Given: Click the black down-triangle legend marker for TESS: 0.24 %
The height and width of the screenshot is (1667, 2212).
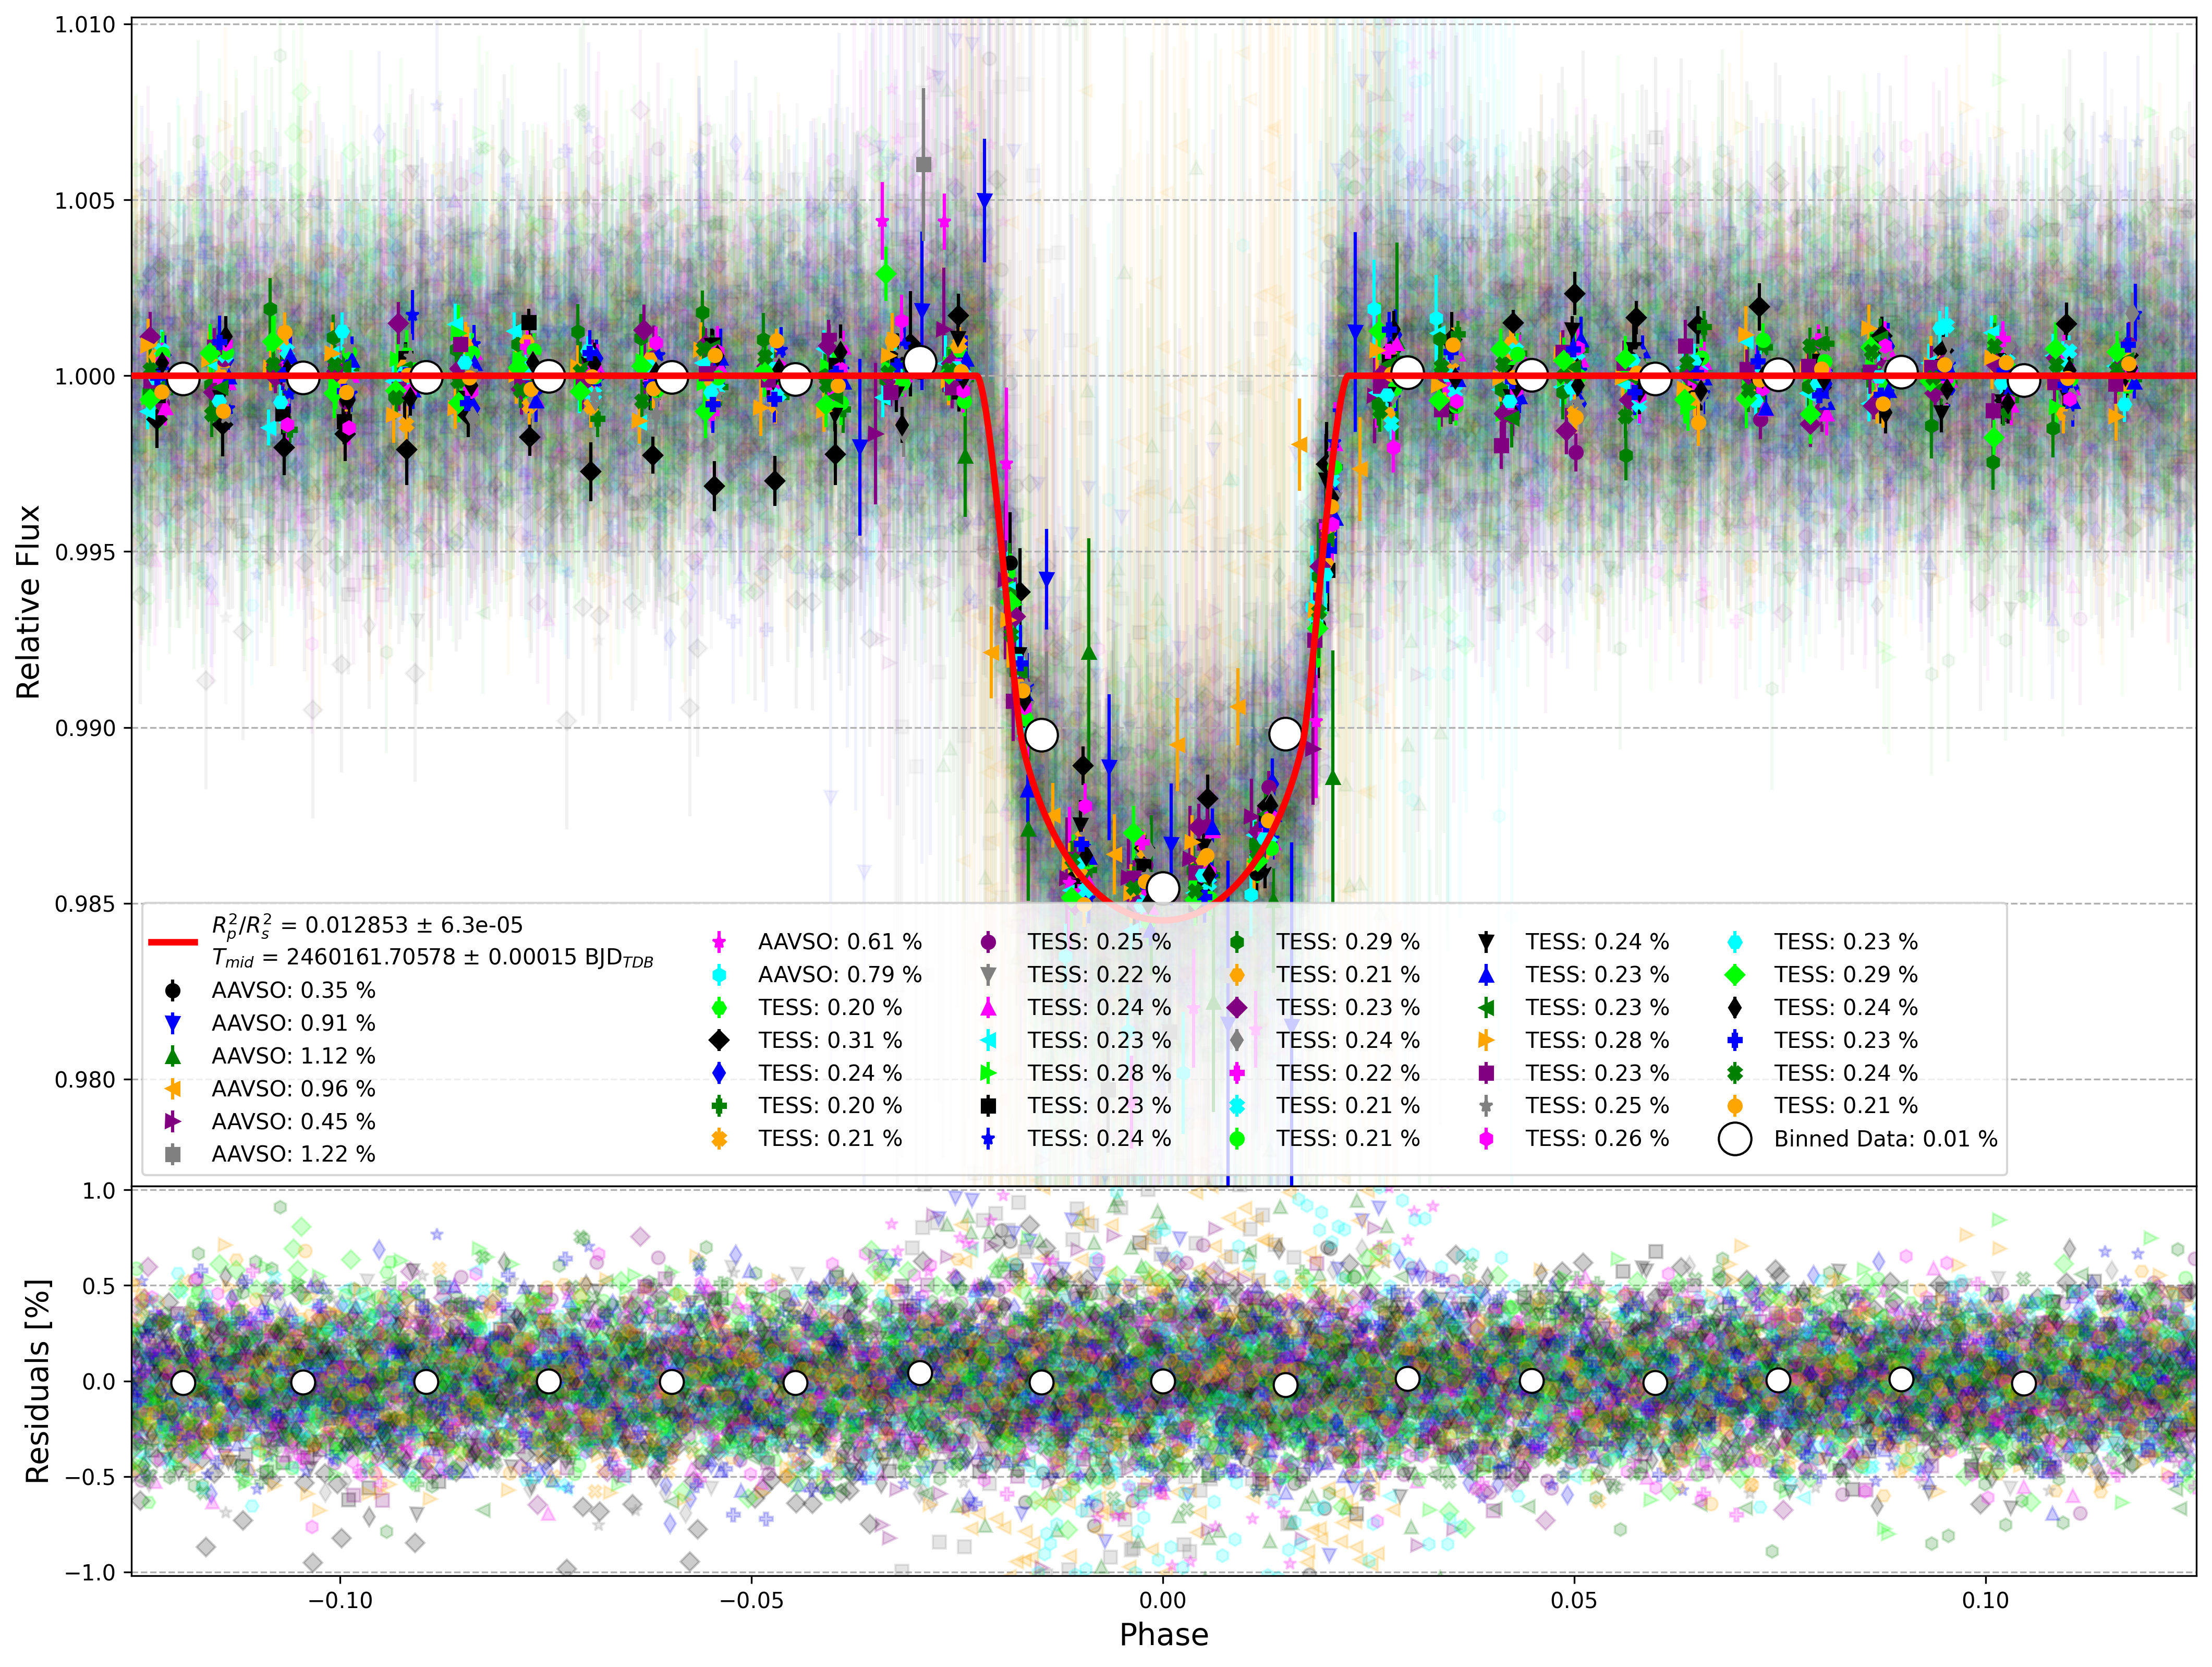Looking at the screenshot, I should 1486,942.
